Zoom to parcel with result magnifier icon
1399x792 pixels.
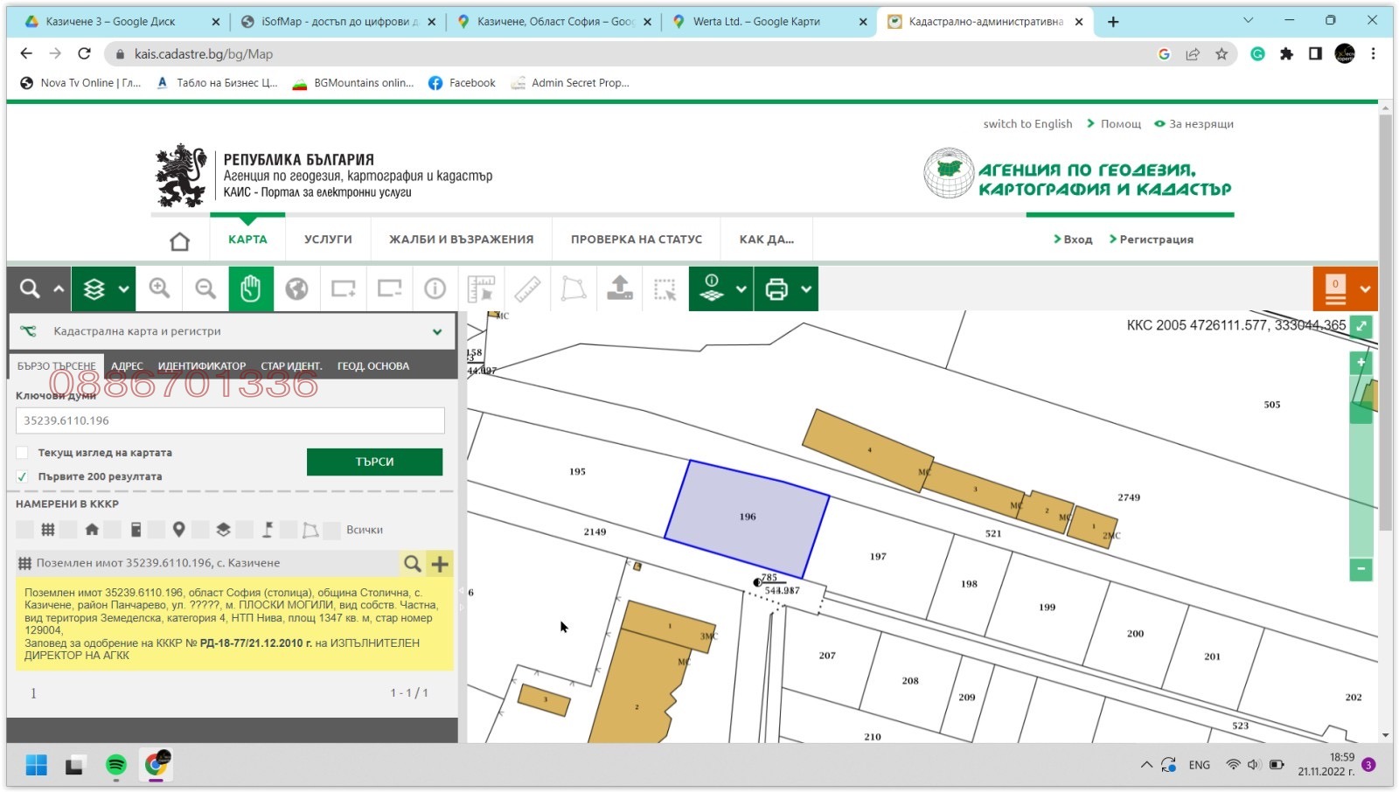tap(412, 564)
